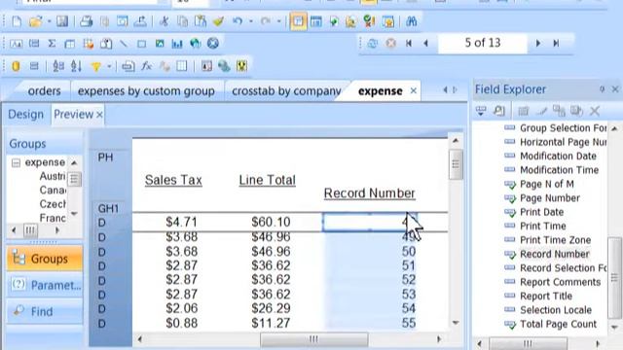
Task: Go to the next page
Action: click(x=538, y=43)
